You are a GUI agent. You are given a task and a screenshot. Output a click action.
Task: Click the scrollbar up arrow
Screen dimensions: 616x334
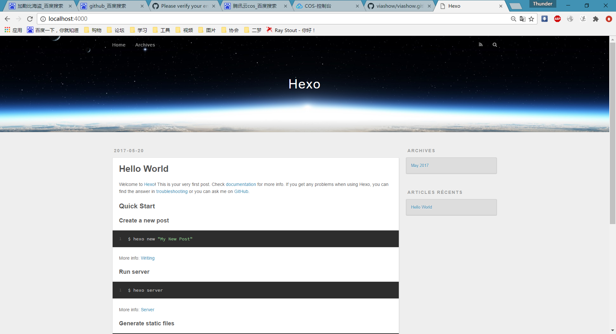[612, 39]
